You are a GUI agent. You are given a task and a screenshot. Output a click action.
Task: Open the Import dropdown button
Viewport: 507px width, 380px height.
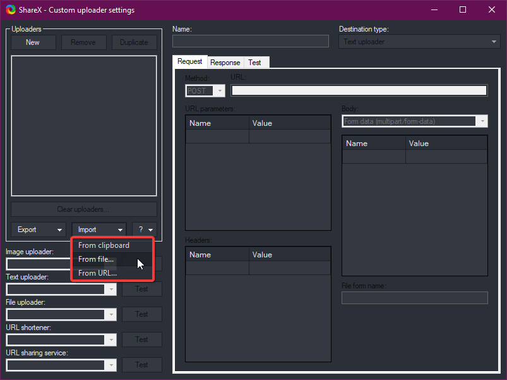click(x=99, y=230)
